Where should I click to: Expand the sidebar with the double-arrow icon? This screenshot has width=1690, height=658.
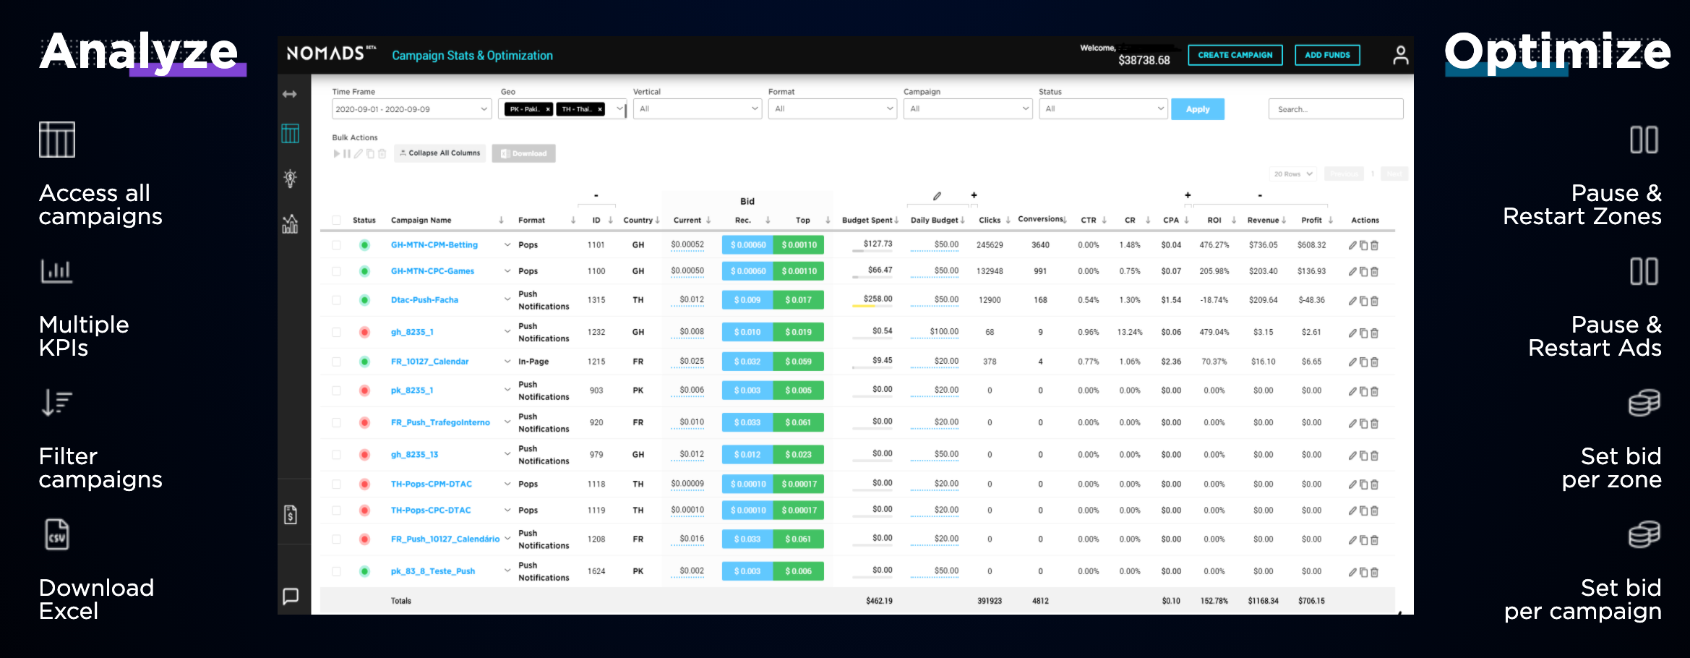coord(290,94)
